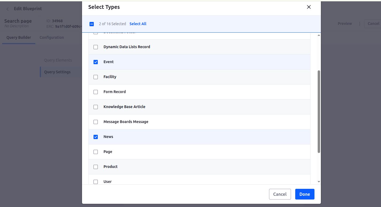
Task: Check the Page type checkbox
Action: (x=96, y=152)
